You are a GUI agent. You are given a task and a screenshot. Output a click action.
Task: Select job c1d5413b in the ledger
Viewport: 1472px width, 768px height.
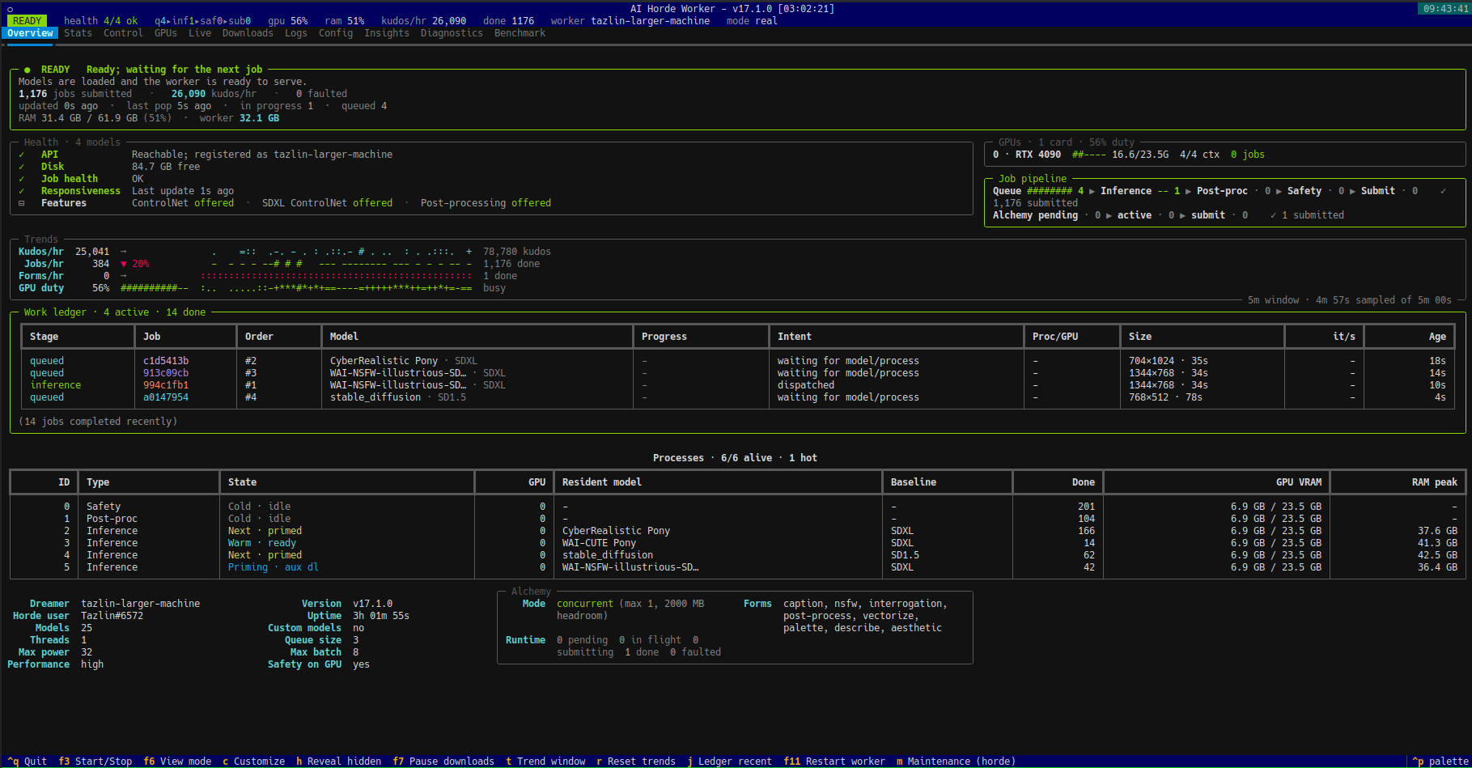click(x=166, y=361)
